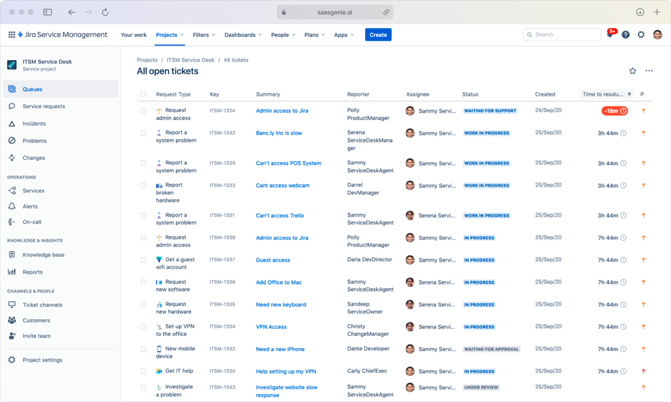Click the Create button
The height and width of the screenshot is (402, 671).
[378, 34]
